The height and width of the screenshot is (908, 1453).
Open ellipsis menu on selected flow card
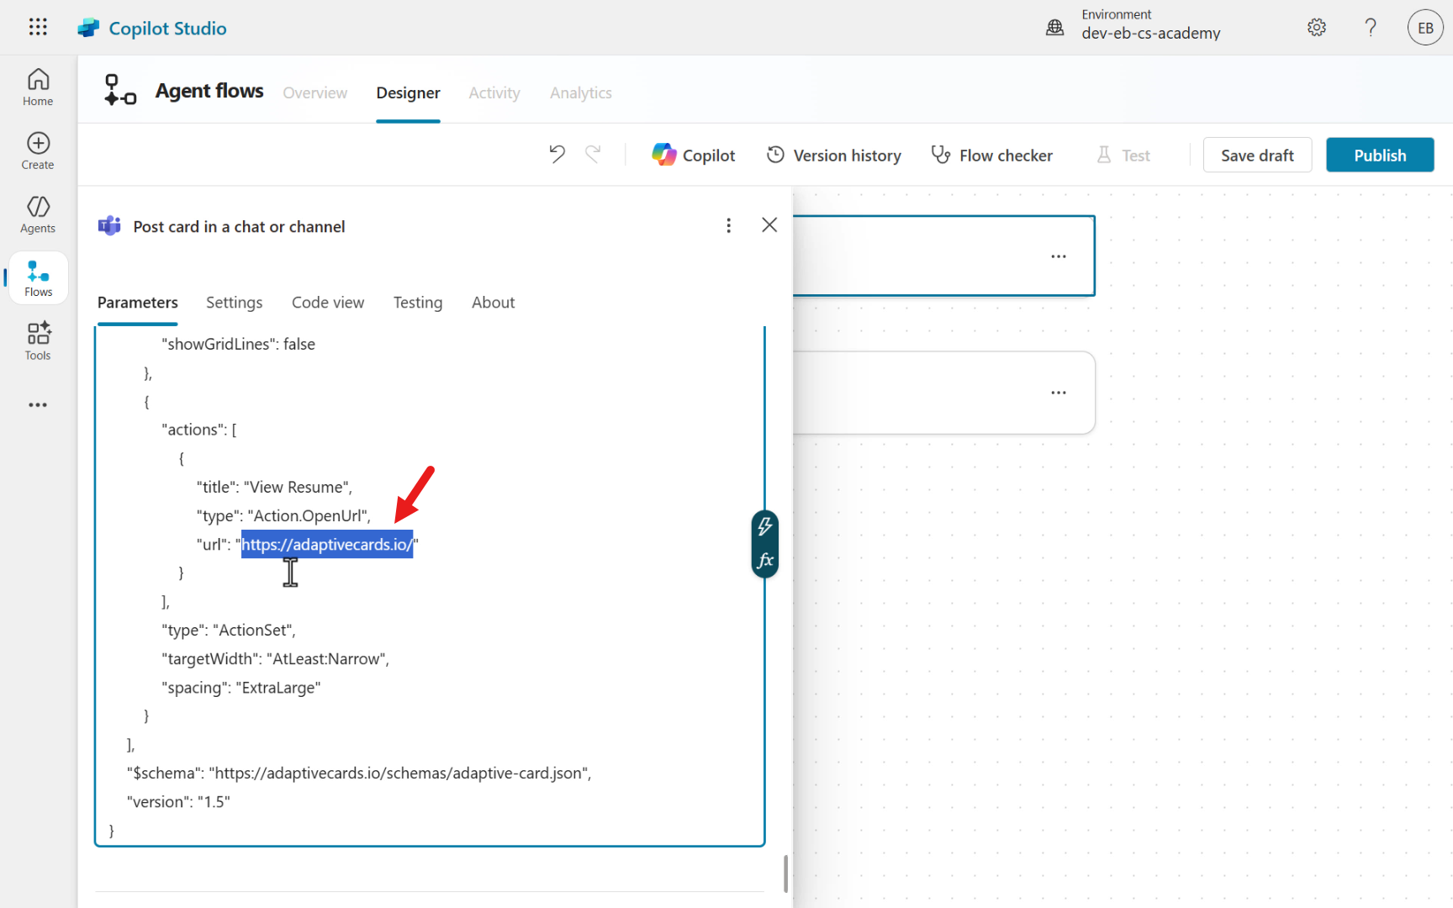pos(1058,256)
